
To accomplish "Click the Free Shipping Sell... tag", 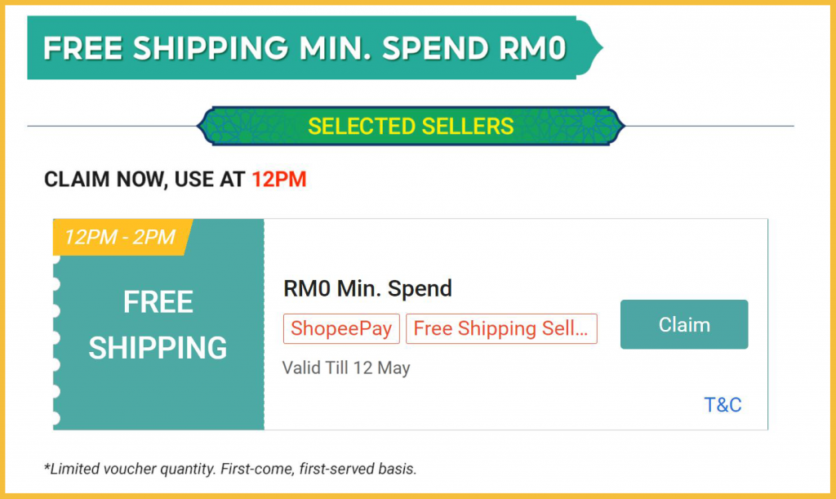I will pyautogui.click(x=501, y=329).
